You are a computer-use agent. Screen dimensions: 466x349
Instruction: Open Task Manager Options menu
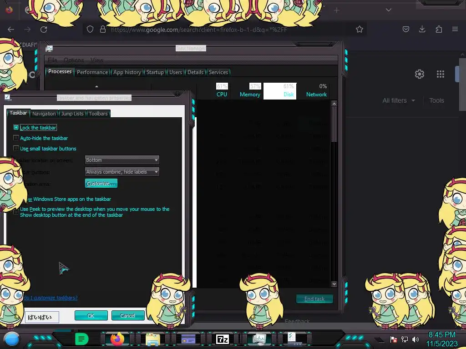pyautogui.click(x=74, y=60)
